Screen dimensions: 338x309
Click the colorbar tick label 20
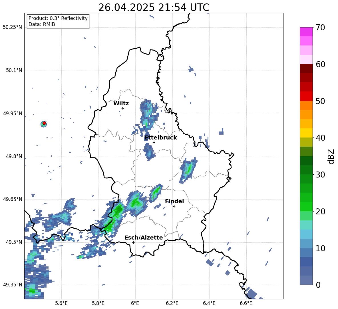tap(320, 212)
